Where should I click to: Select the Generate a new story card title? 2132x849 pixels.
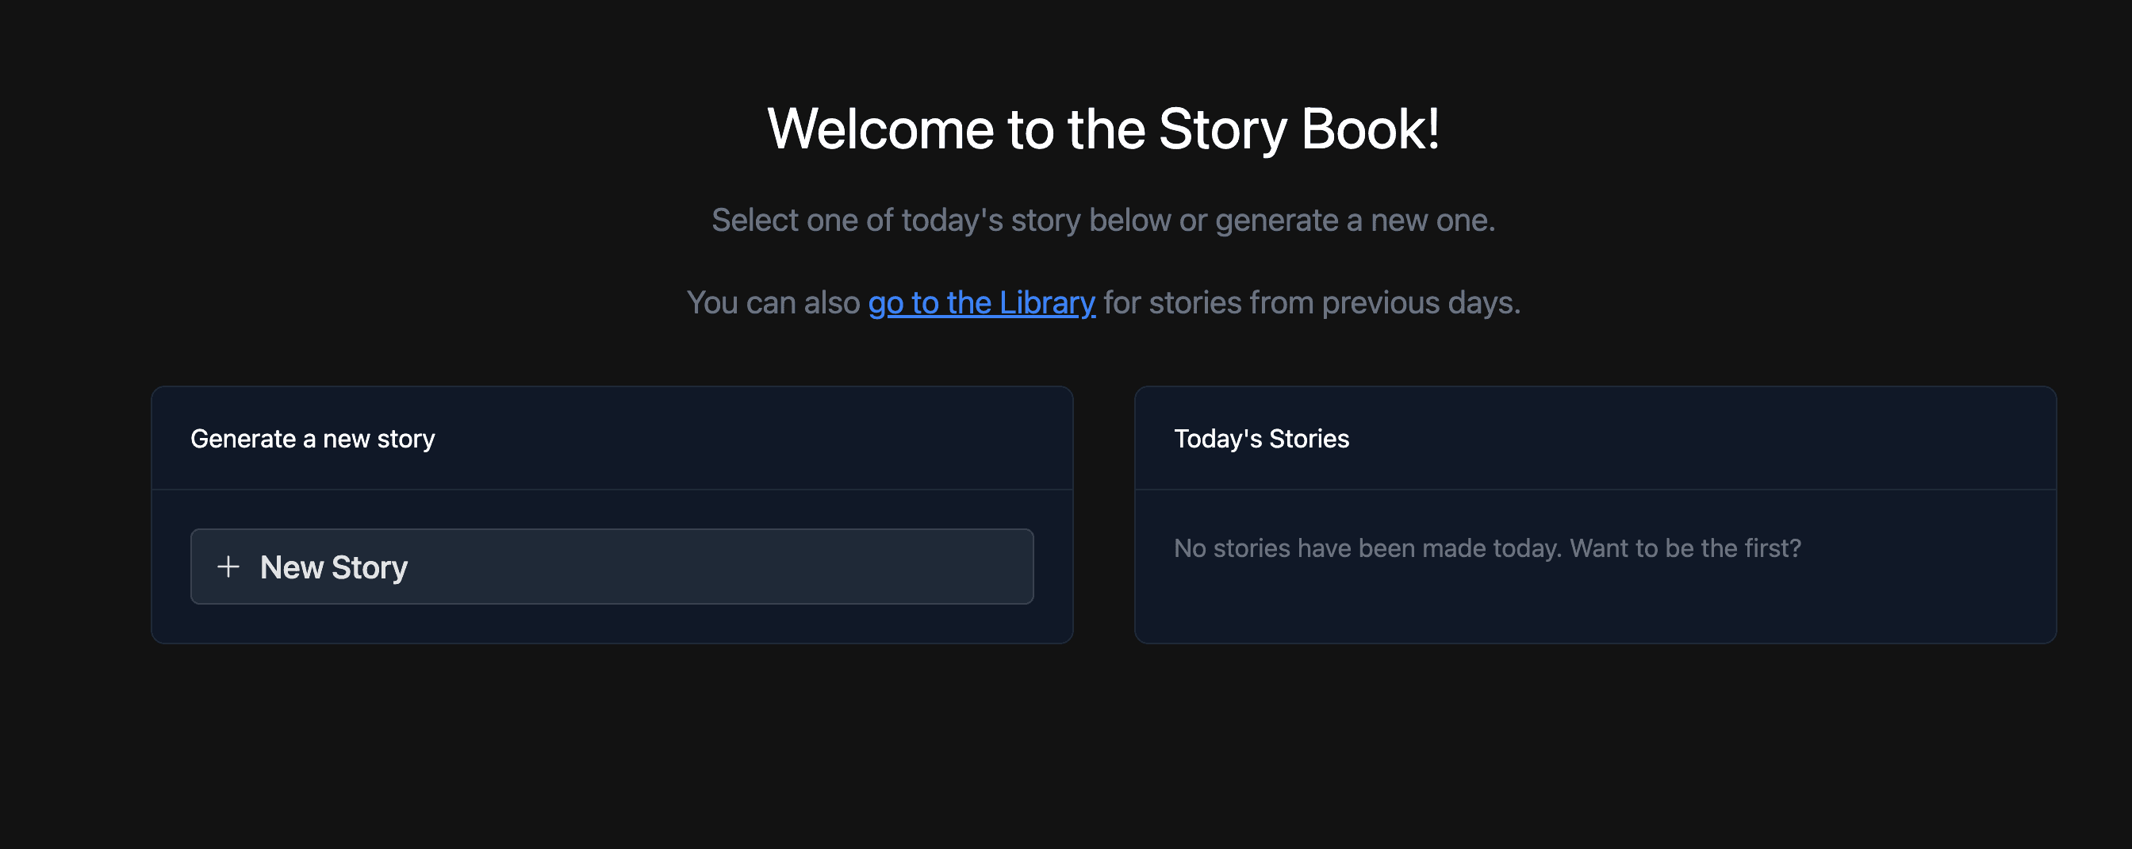pos(313,438)
